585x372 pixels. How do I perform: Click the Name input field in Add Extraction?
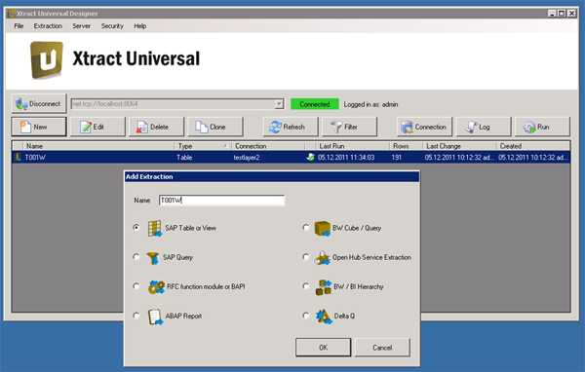click(221, 201)
